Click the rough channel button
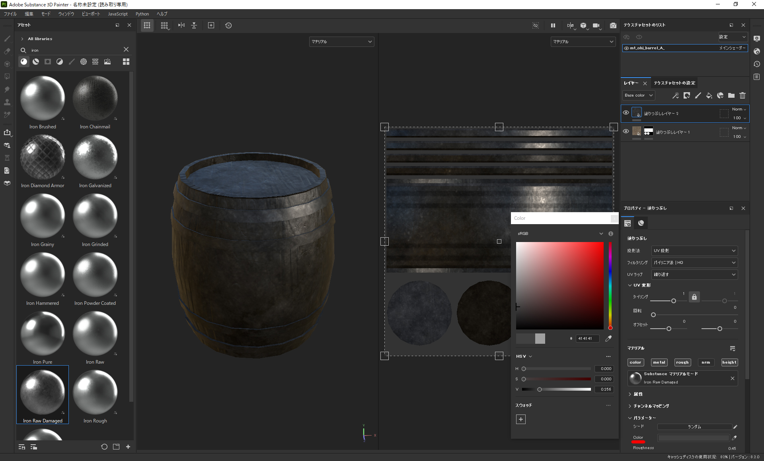The height and width of the screenshot is (461, 764). tap(682, 362)
